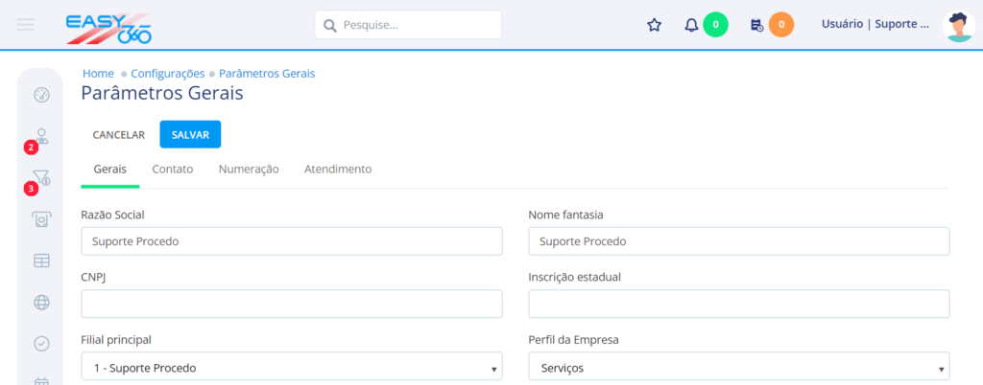Click the Easy 360 logo
Image resolution: width=983 pixels, height=385 pixels.
click(x=109, y=28)
